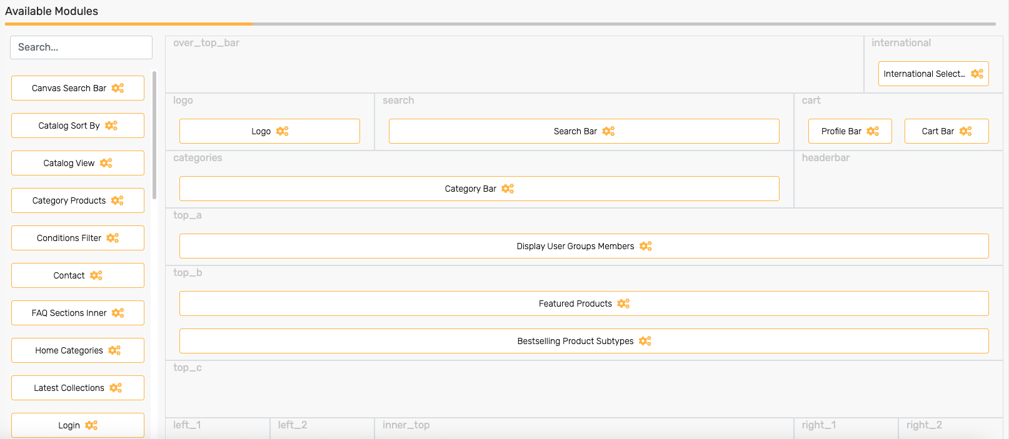Select the Login module

pos(78,425)
